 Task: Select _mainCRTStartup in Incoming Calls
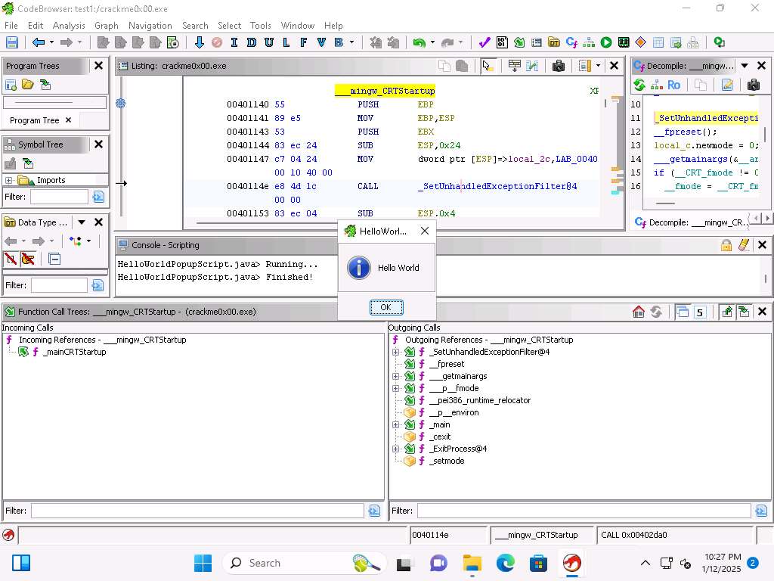coord(74,352)
